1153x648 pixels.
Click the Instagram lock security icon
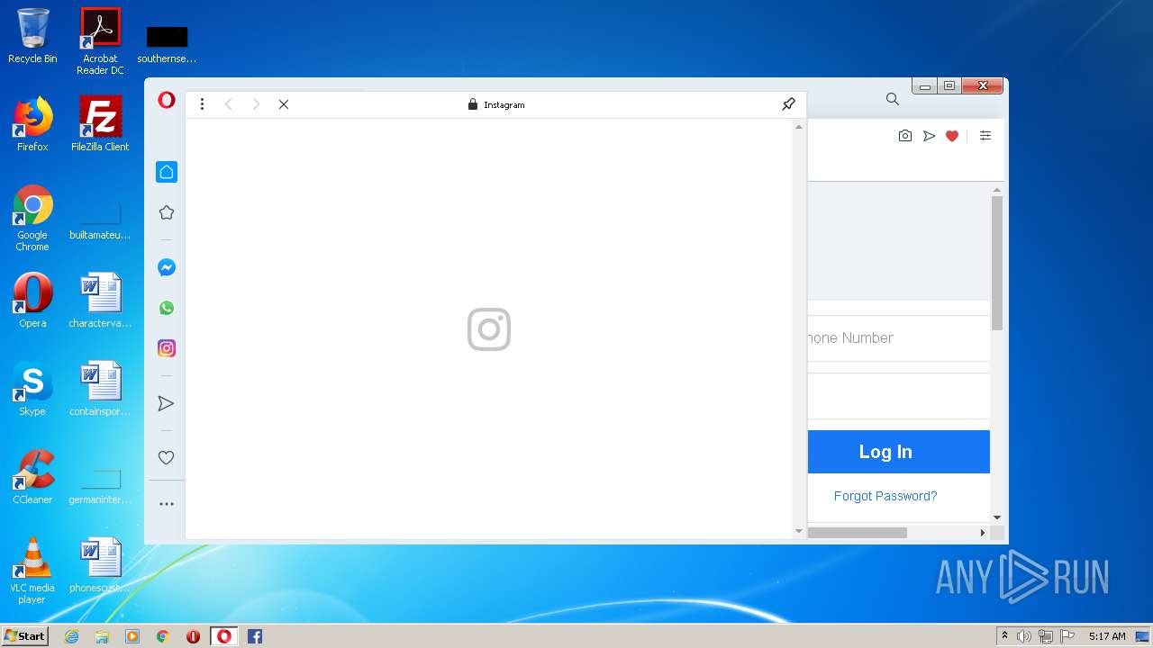(472, 104)
